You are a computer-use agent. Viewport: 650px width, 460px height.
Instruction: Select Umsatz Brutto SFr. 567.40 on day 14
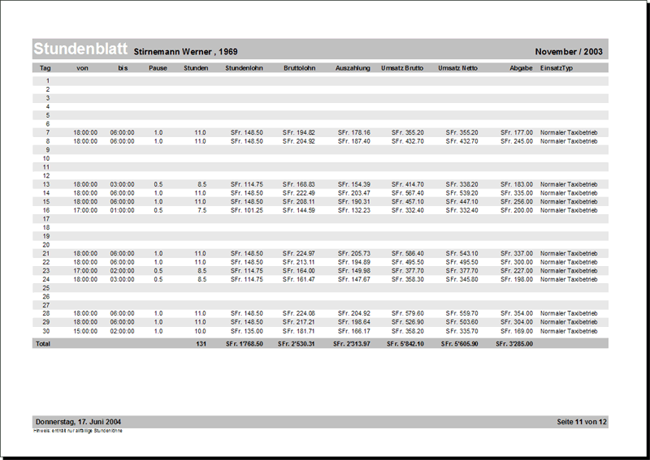(x=408, y=193)
